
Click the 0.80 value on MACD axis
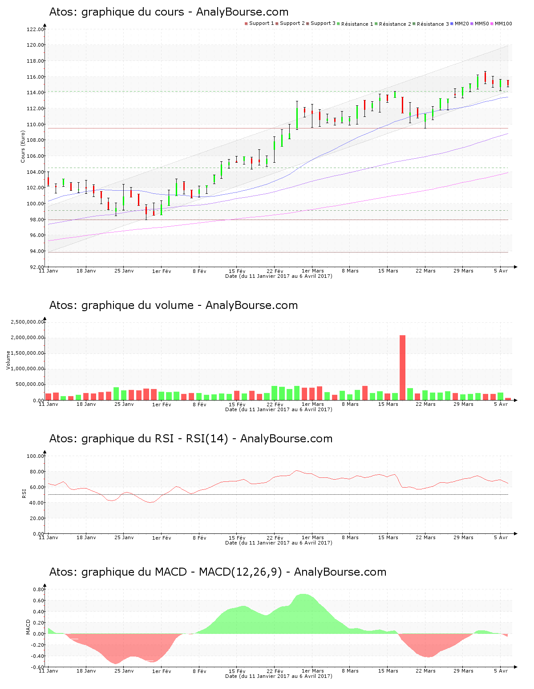(x=39, y=589)
